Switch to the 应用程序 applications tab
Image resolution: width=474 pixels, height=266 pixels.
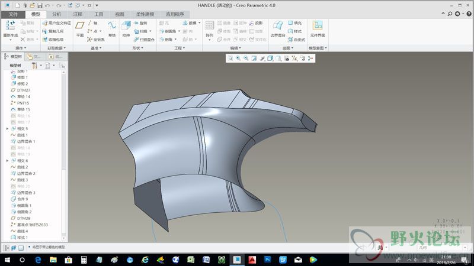175,14
